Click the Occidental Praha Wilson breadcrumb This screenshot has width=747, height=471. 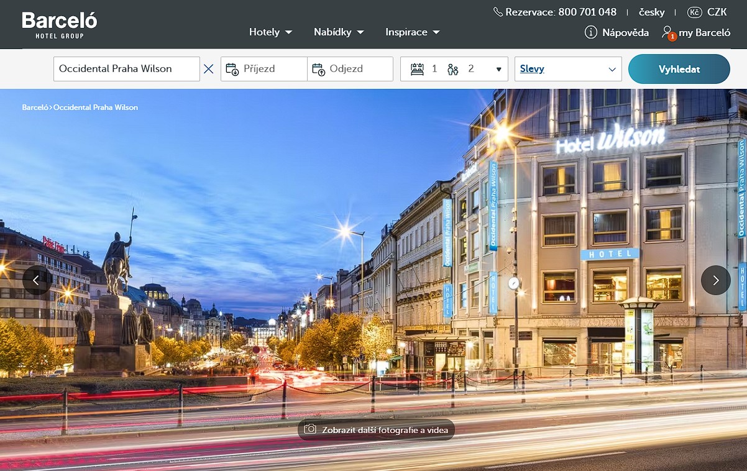(96, 107)
